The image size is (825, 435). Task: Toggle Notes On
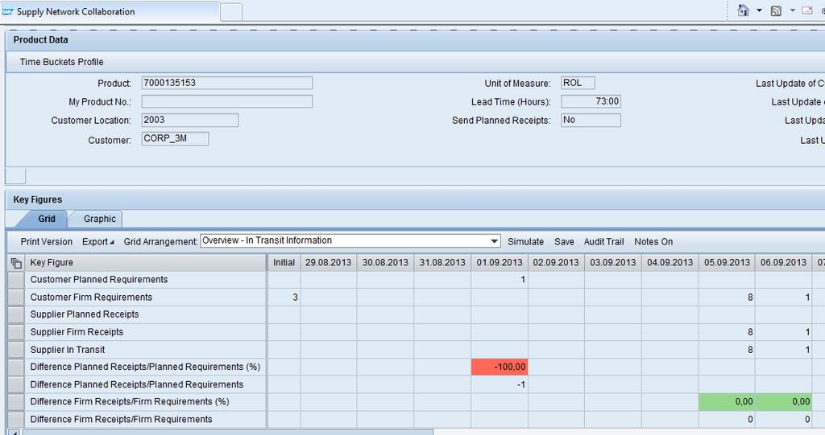coord(653,242)
